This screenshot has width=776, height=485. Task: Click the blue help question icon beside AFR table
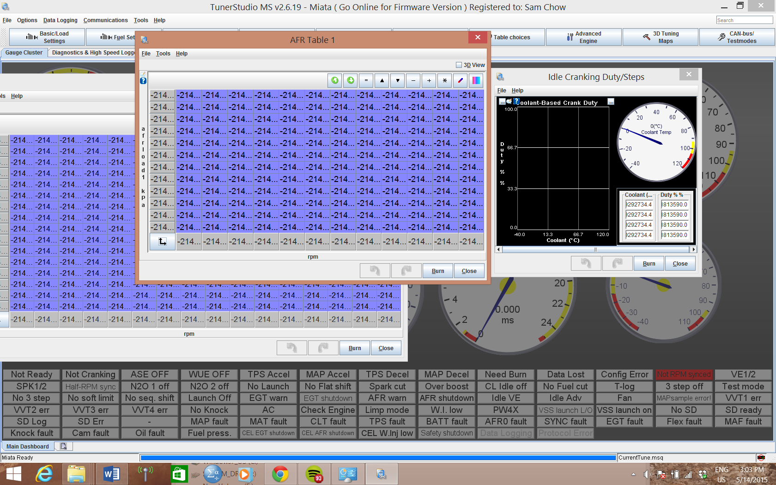click(143, 81)
